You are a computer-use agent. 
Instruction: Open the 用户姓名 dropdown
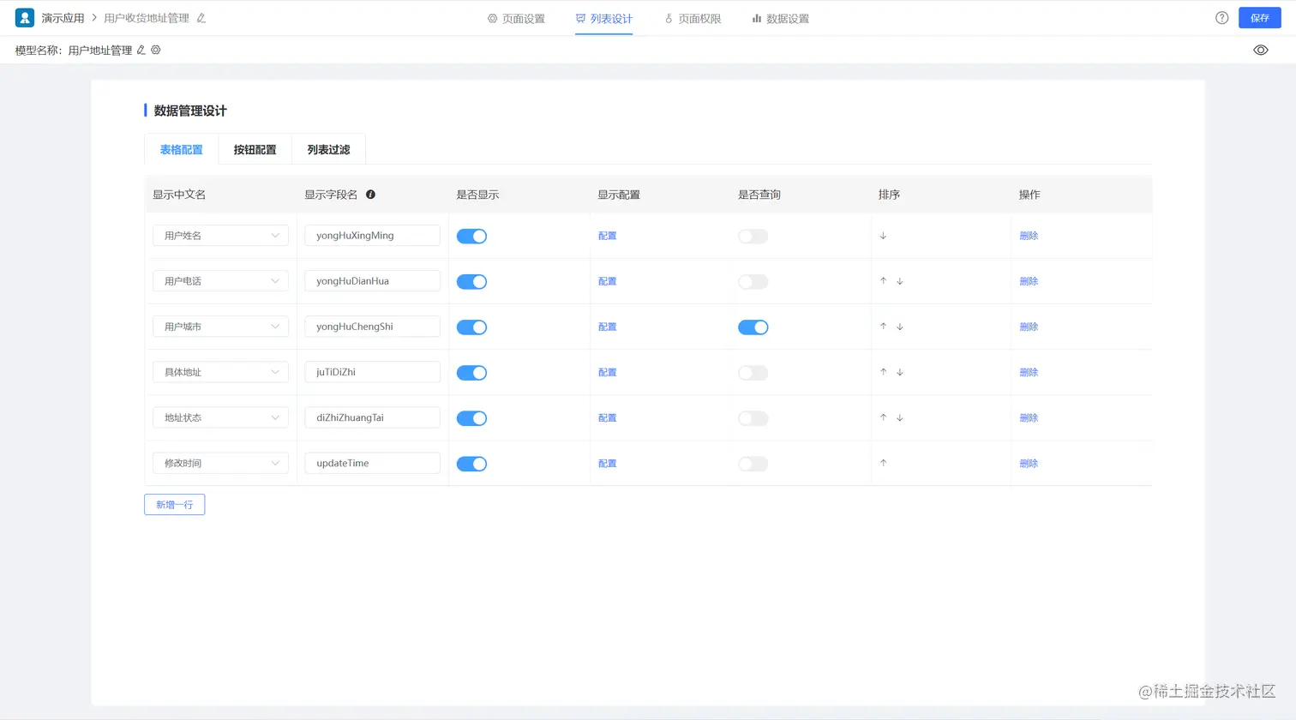pos(220,236)
